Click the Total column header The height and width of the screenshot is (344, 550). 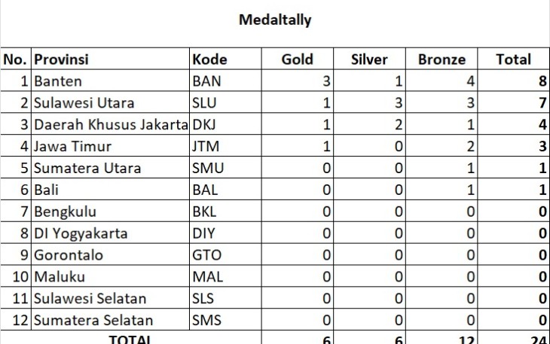point(513,59)
